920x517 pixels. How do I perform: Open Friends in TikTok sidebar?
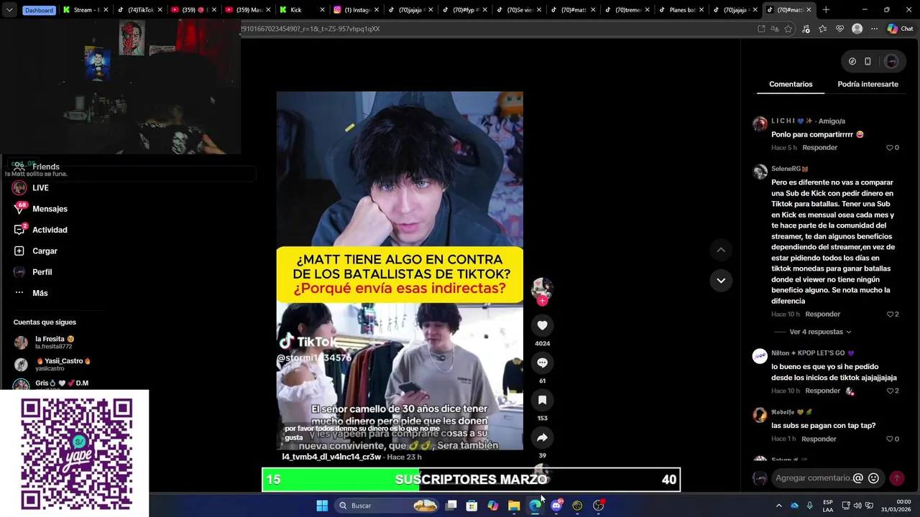pos(45,167)
